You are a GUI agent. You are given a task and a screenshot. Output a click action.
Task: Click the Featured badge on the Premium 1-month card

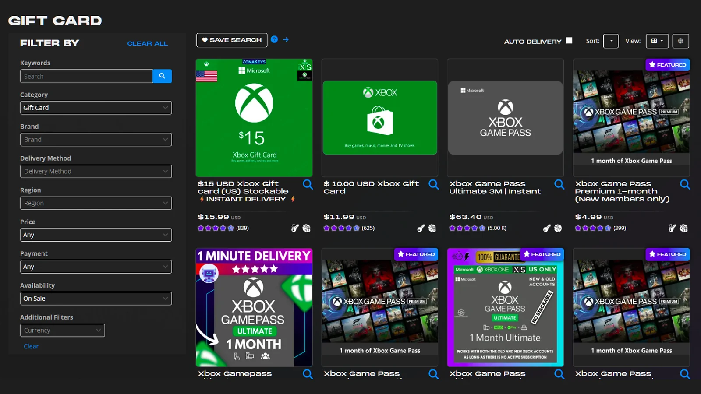[x=668, y=65]
